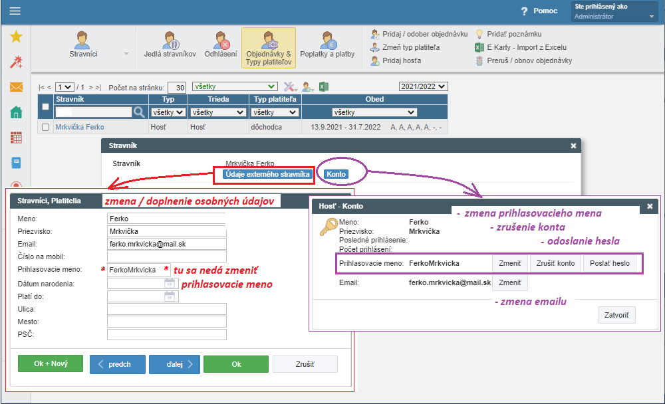Open the Odhlásení toolbar icon

[x=221, y=45]
